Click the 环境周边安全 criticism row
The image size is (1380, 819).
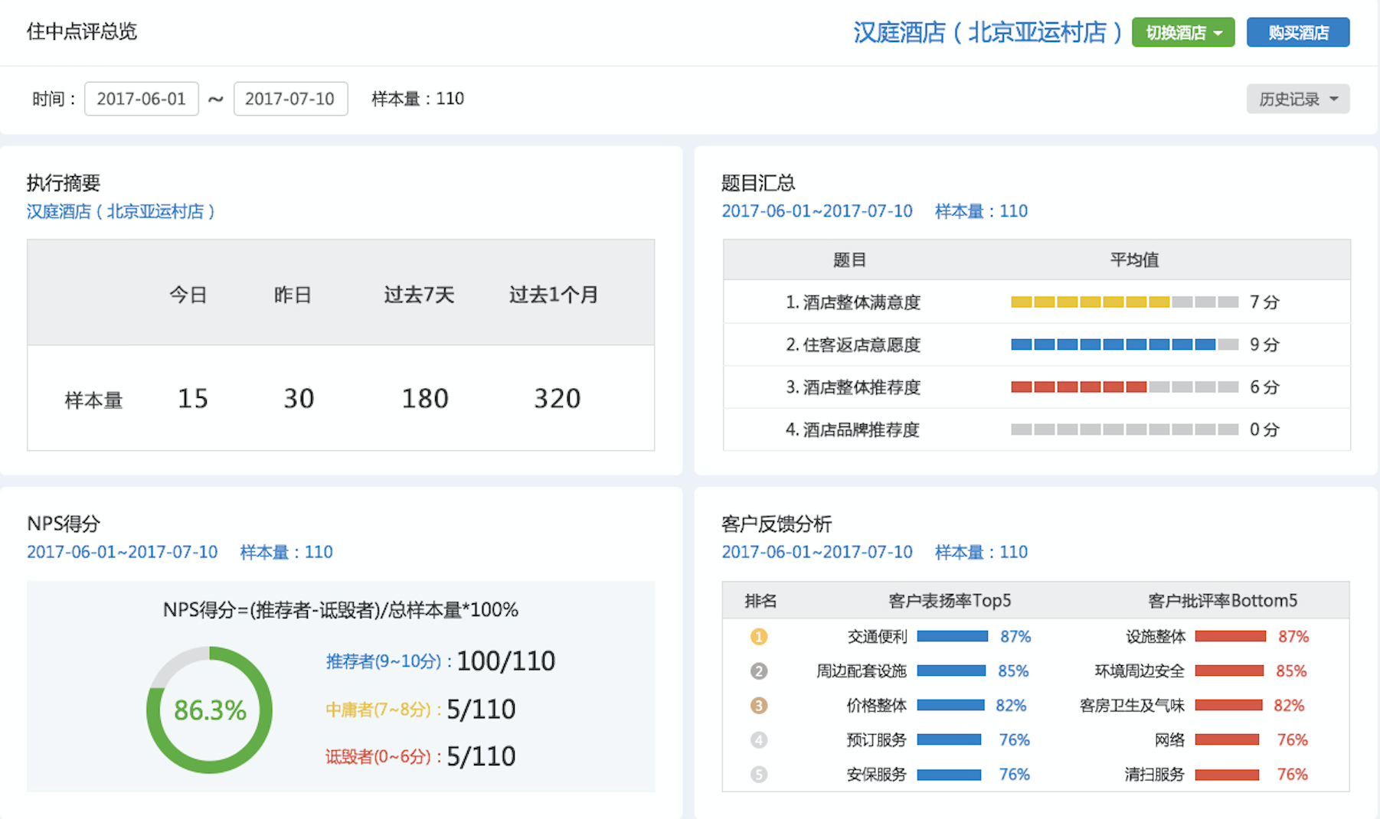[1201, 671]
